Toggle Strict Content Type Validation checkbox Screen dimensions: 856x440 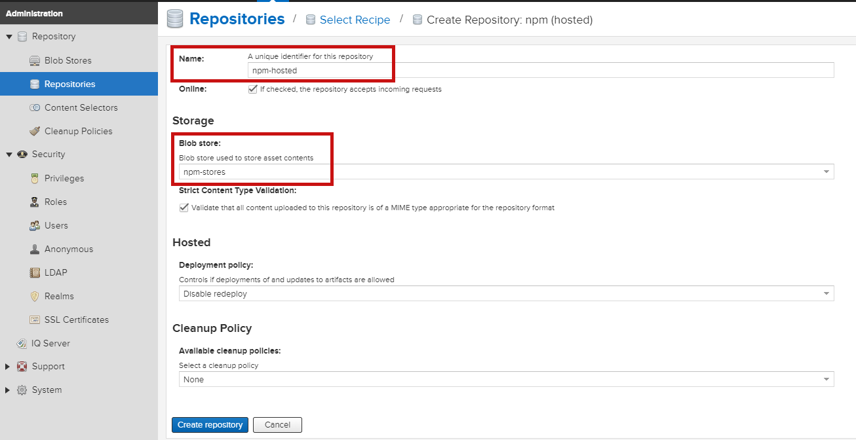pyautogui.click(x=184, y=208)
